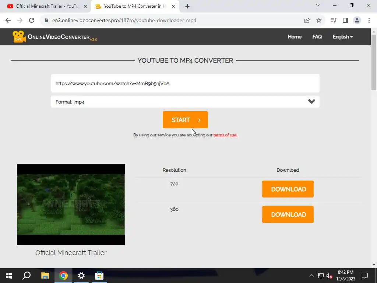Click the page vertical scrollbar thumb
The image size is (377, 283).
click(x=374, y=63)
